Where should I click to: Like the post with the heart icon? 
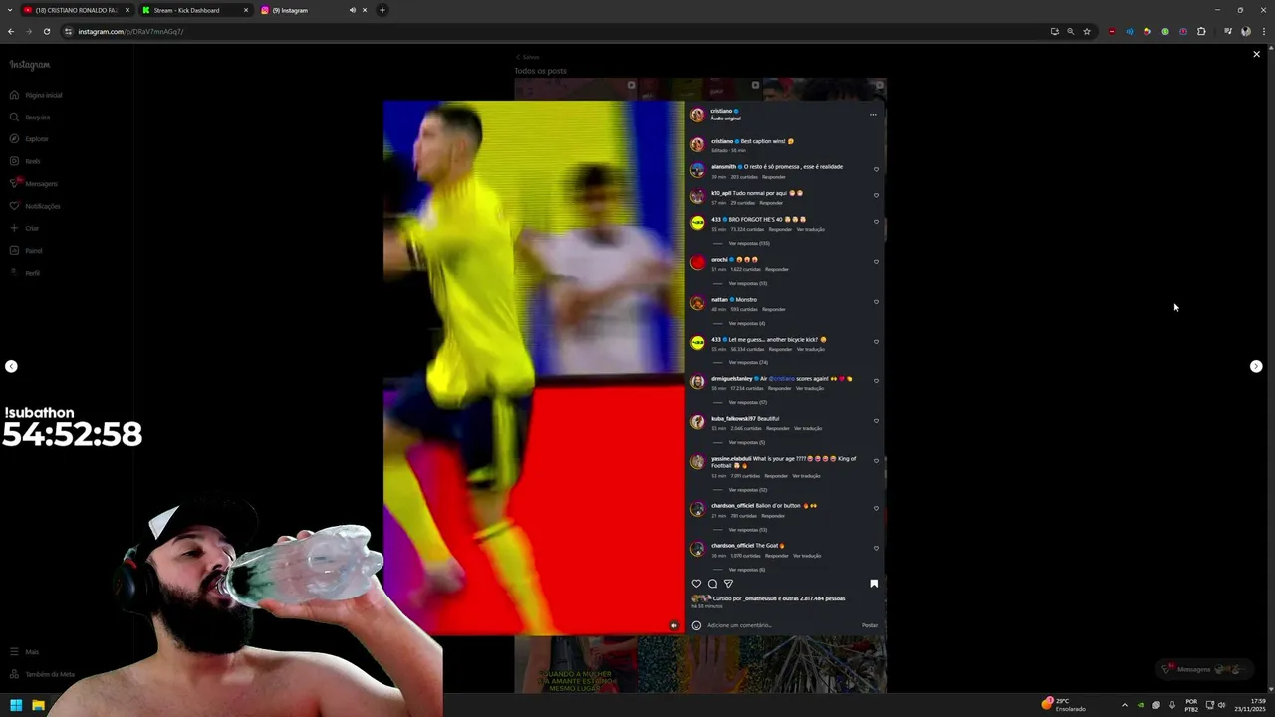click(x=696, y=584)
